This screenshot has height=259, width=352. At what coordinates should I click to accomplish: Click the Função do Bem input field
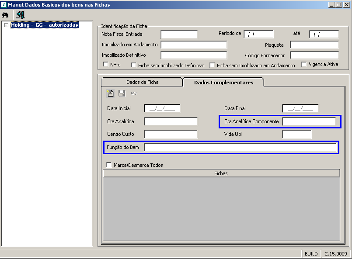240,148
